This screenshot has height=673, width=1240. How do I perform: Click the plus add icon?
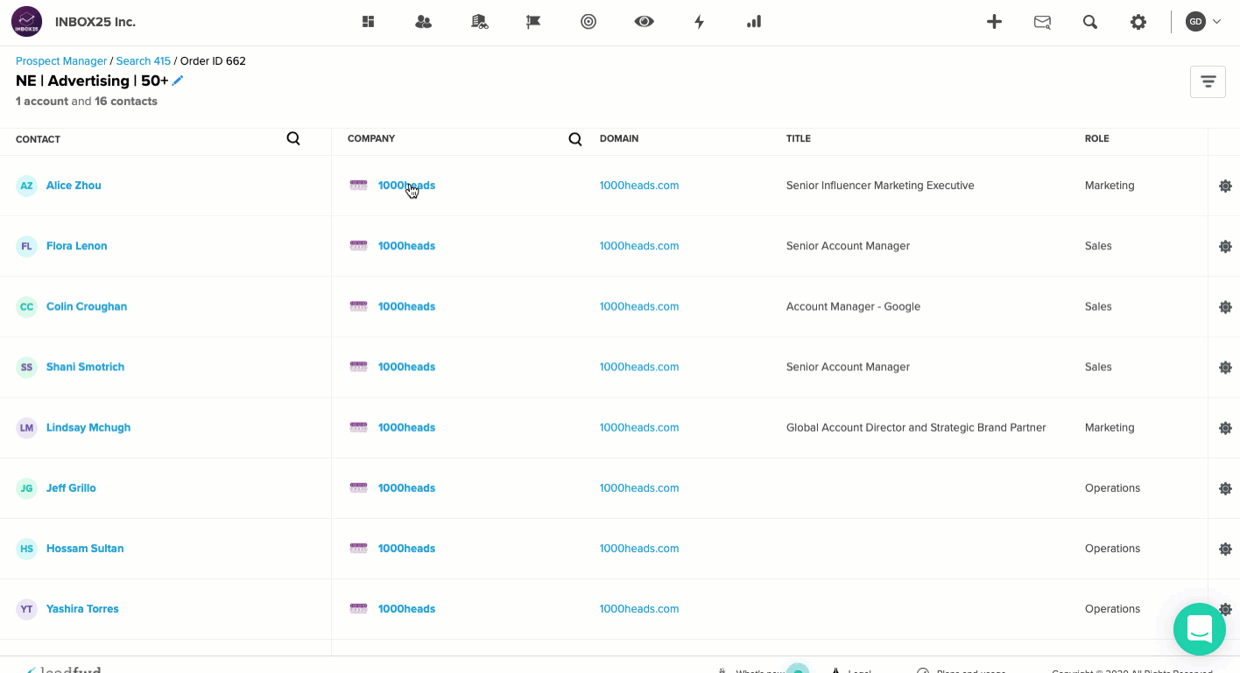coord(994,22)
